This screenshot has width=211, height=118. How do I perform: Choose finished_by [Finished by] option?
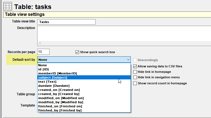(x=84, y=110)
